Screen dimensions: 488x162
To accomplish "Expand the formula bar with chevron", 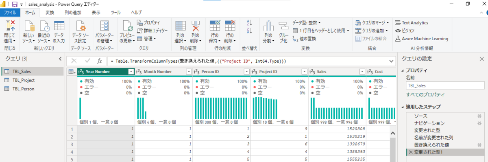I will 391,61.
